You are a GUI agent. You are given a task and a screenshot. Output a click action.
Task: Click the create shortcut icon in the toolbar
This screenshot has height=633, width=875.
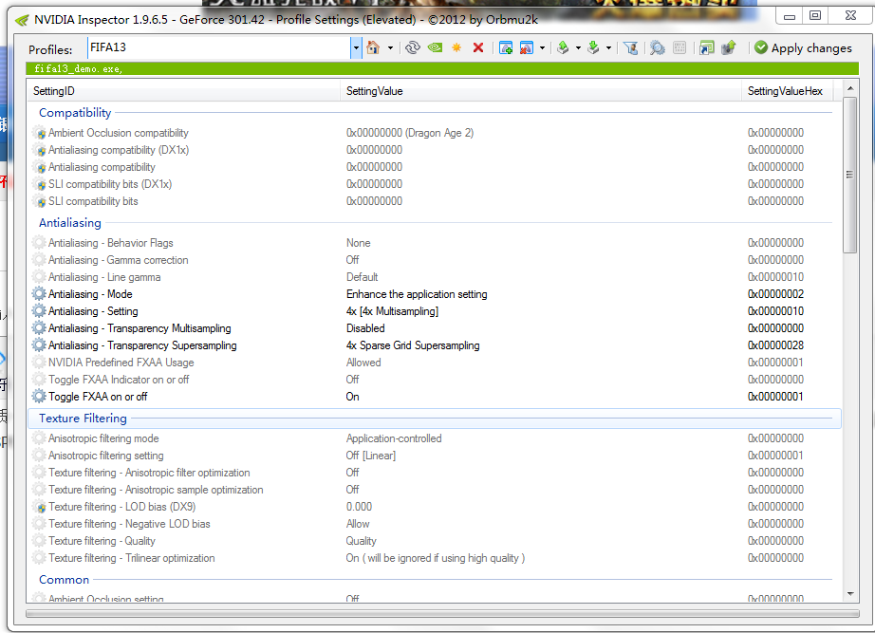click(706, 48)
